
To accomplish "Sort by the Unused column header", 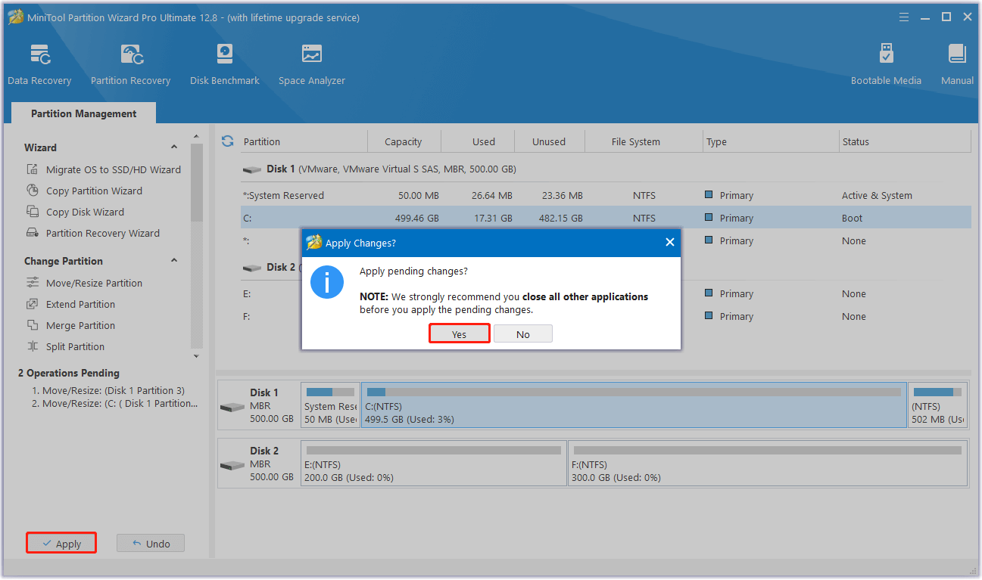I will 549,141.
